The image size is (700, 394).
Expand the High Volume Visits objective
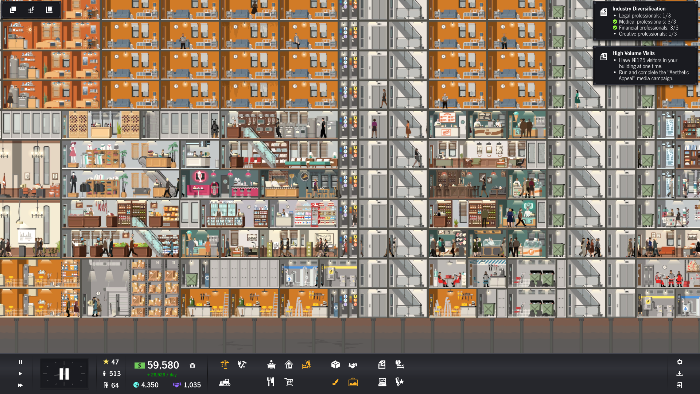click(x=633, y=53)
